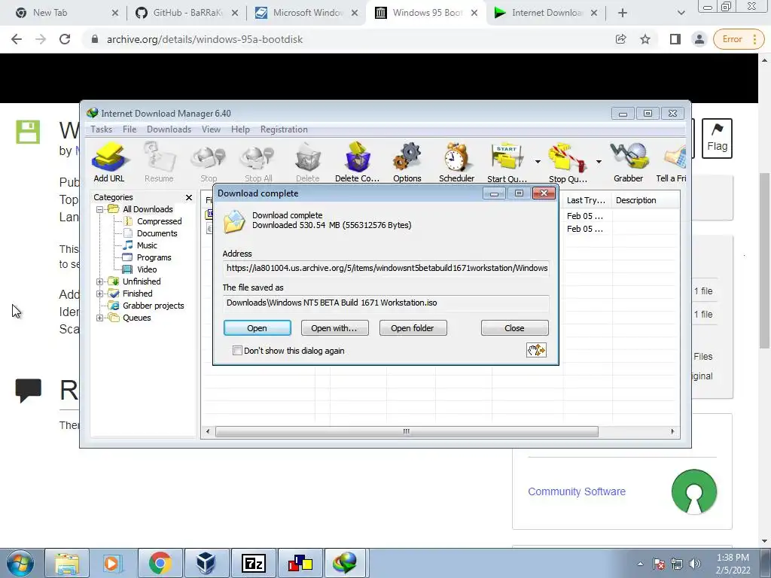This screenshot has height=578, width=771.
Task: Click the Delete Completed toolbar icon
Action: pos(358,163)
